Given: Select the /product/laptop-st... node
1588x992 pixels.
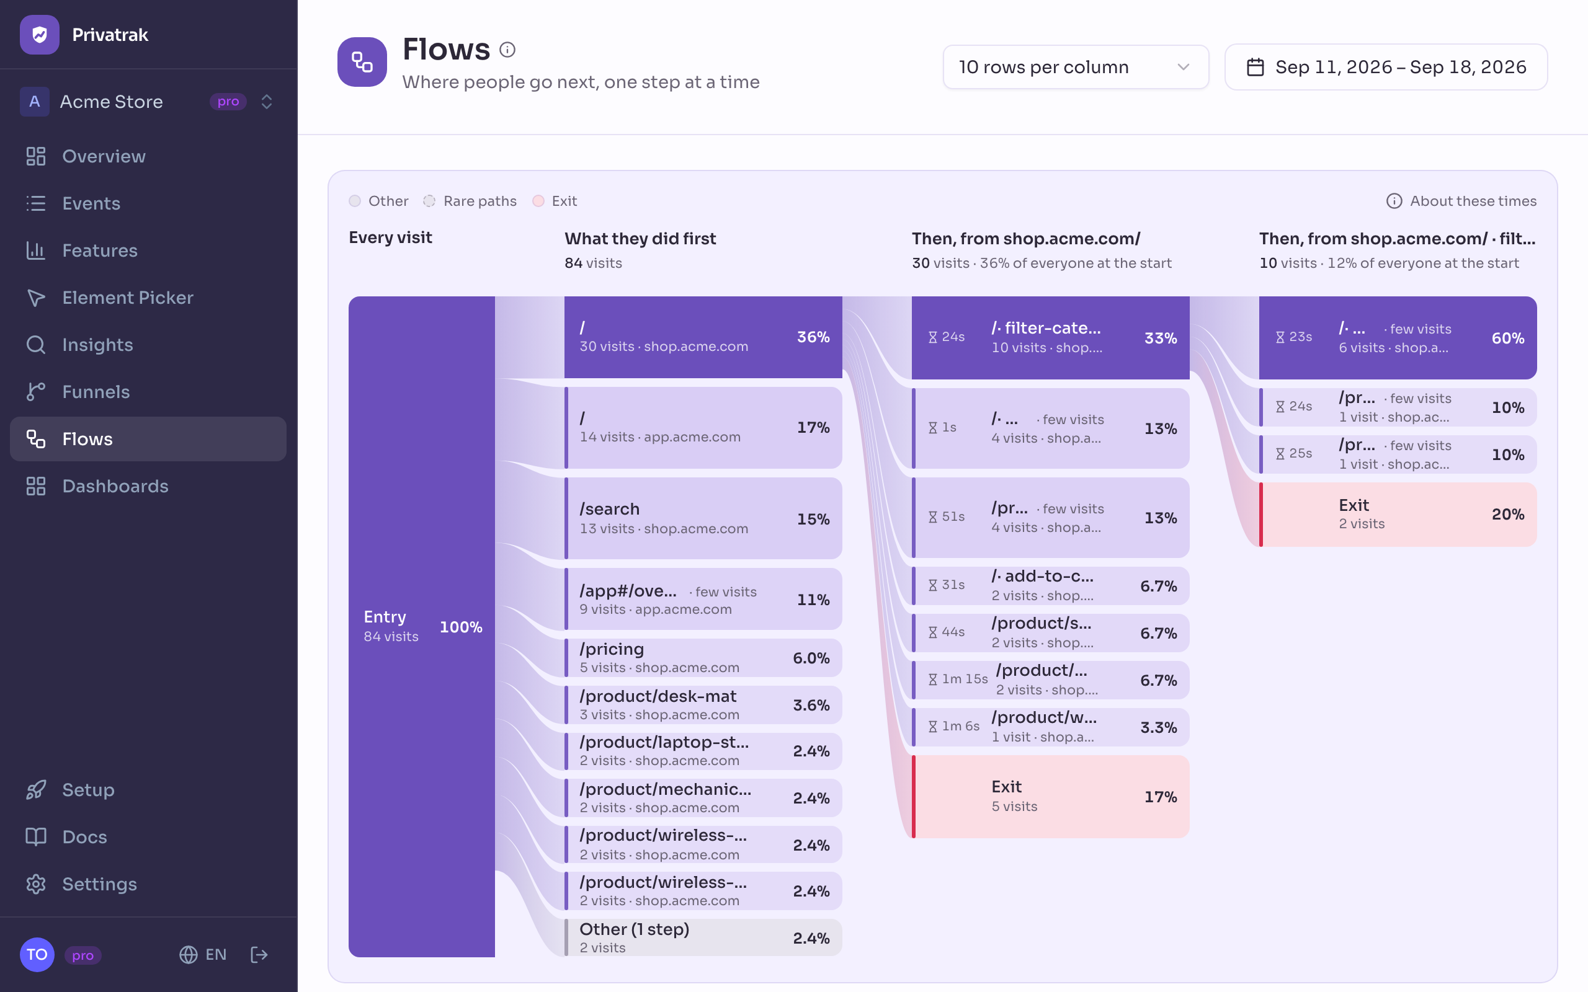Looking at the screenshot, I should pos(703,751).
